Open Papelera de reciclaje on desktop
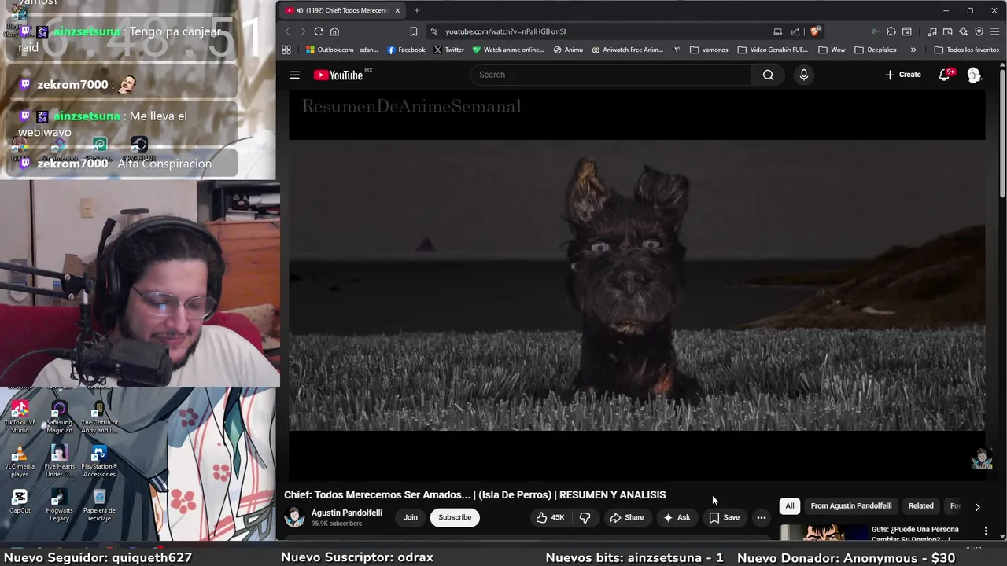 (x=99, y=505)
